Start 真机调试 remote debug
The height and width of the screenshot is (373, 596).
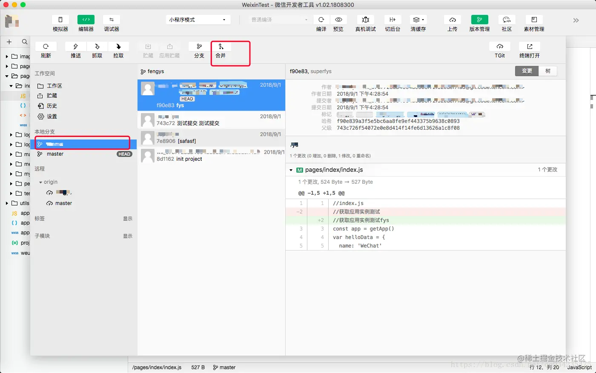(366, 20)
